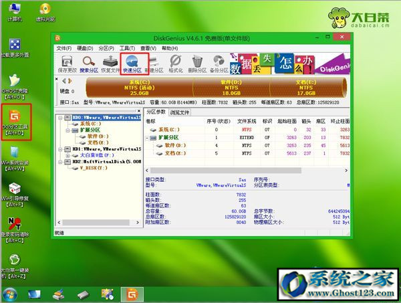Open the 虚拟光驱 desktop icon
The width and height of the screenshot is (401, 303).
[45, 12]
